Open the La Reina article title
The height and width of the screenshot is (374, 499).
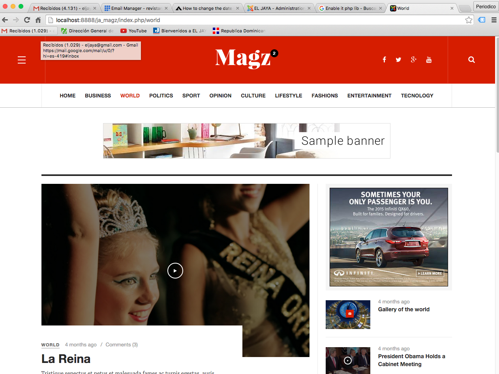pyautogui.click(x=66, y=359)
